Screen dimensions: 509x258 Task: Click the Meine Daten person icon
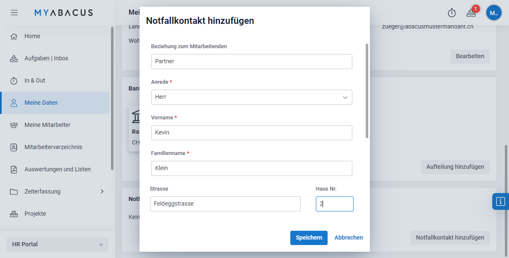pyautogui.click(x=14, y=103)
